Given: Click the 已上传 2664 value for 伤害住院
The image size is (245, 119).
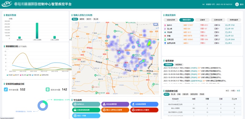Looking at the screenshot, I should [x=230, y=40].
